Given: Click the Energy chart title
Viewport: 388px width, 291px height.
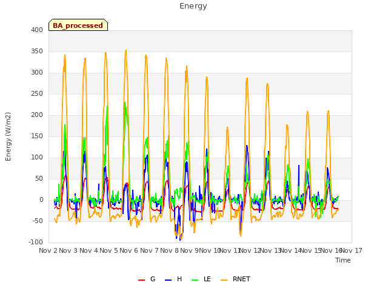Looking at the screenshot, I should 193,6.
